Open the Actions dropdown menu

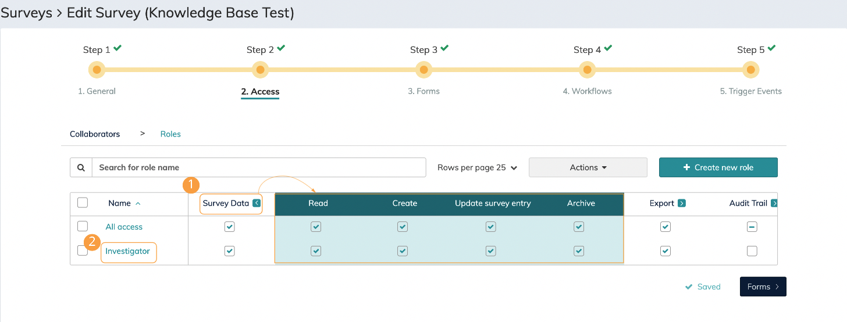coord(588,167)
